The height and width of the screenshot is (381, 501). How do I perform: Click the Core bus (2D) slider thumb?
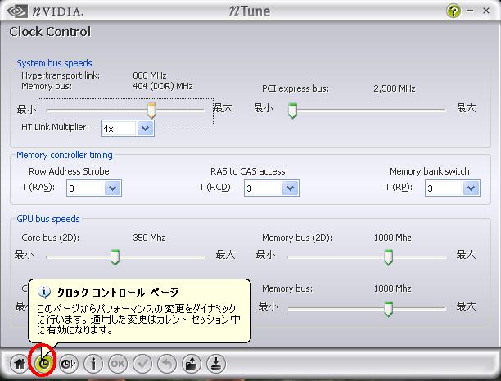coord(115,257)
